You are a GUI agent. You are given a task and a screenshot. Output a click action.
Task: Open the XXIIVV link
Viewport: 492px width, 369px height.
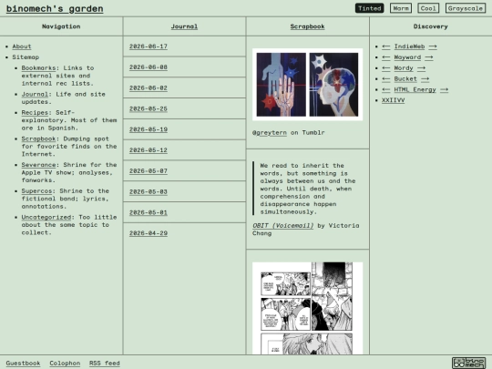click(394, 100)
